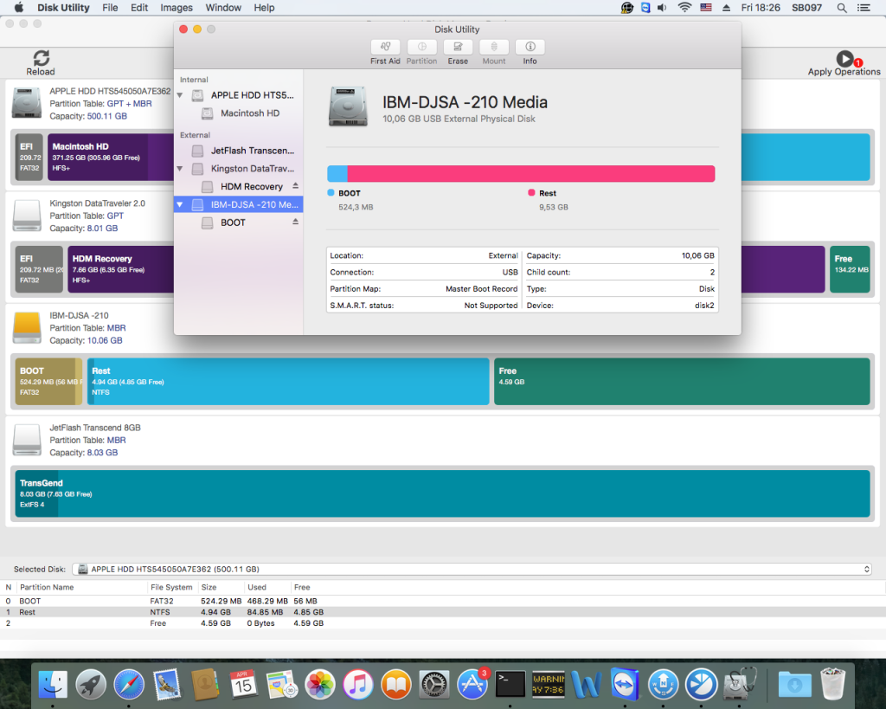Select the Kingston DataTraveler 2.0 disk icon

click(27, 216)
